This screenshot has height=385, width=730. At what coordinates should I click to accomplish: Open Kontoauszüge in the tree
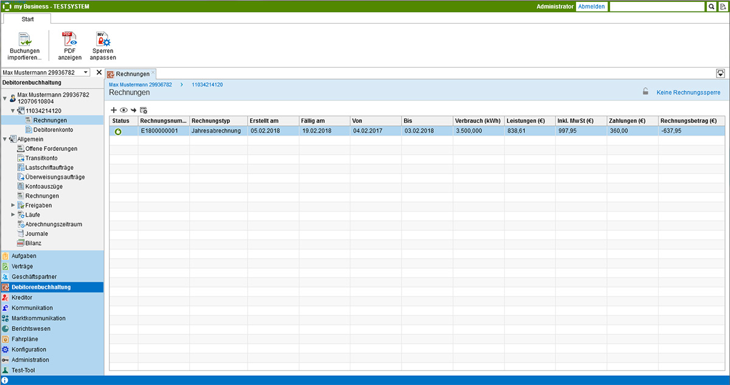[x=44, y=187]
